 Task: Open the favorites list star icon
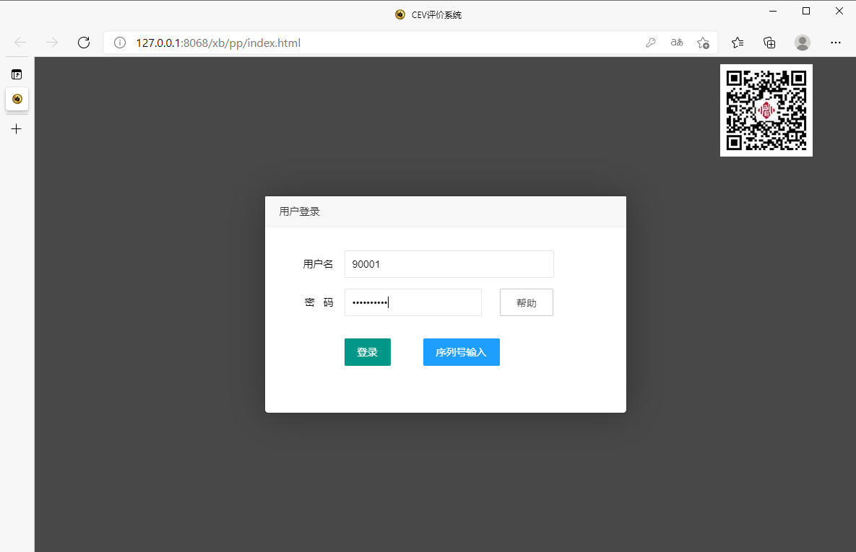click(737, 43)
